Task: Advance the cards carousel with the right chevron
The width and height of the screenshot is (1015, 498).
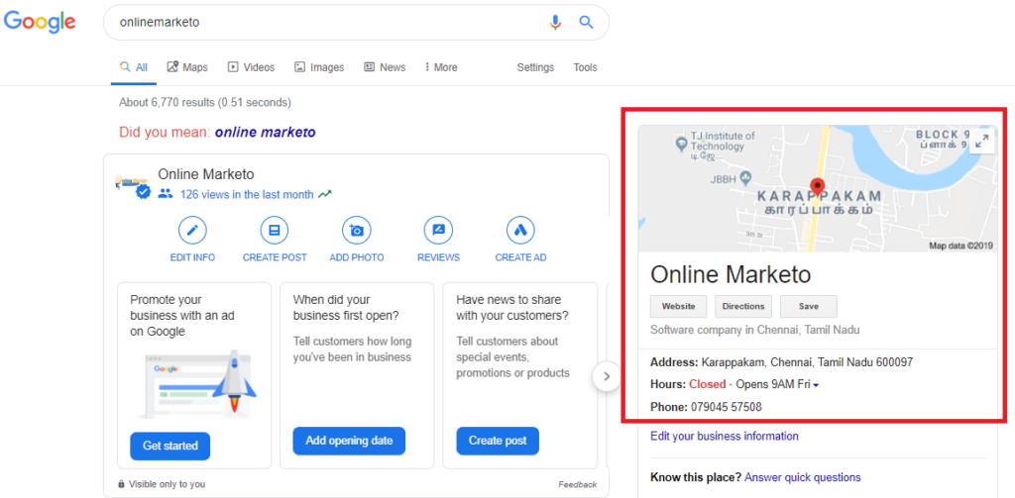Action: pyautogui.click(x=607, y=376)
